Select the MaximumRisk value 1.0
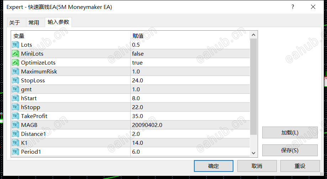 click(136, 71)
